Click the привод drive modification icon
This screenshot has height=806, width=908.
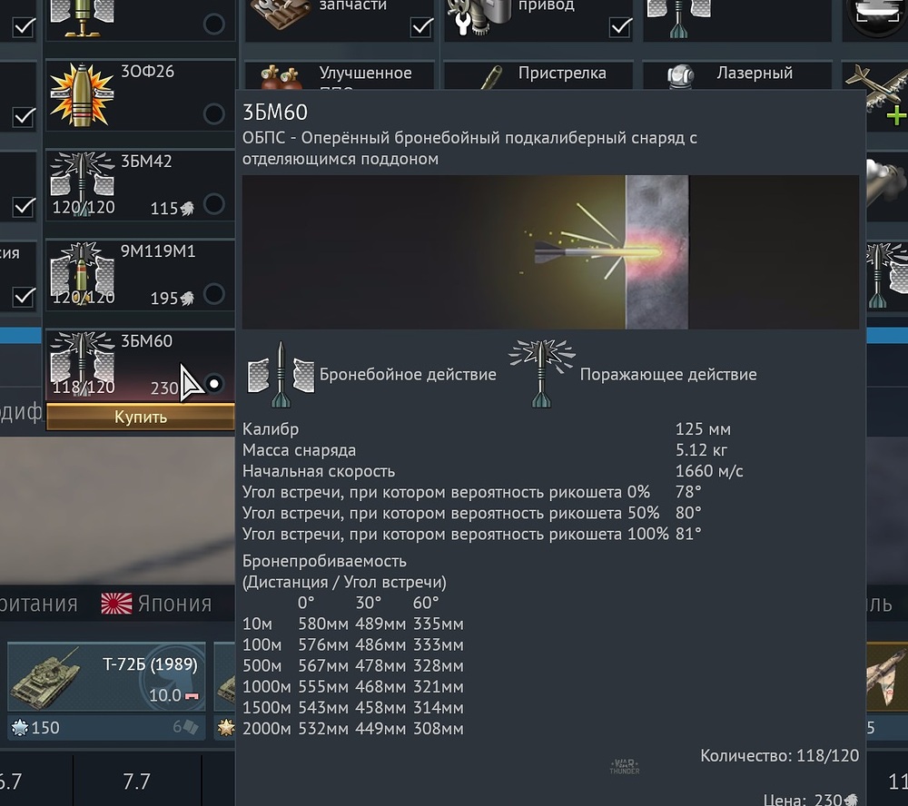click(x=479, y=20)
